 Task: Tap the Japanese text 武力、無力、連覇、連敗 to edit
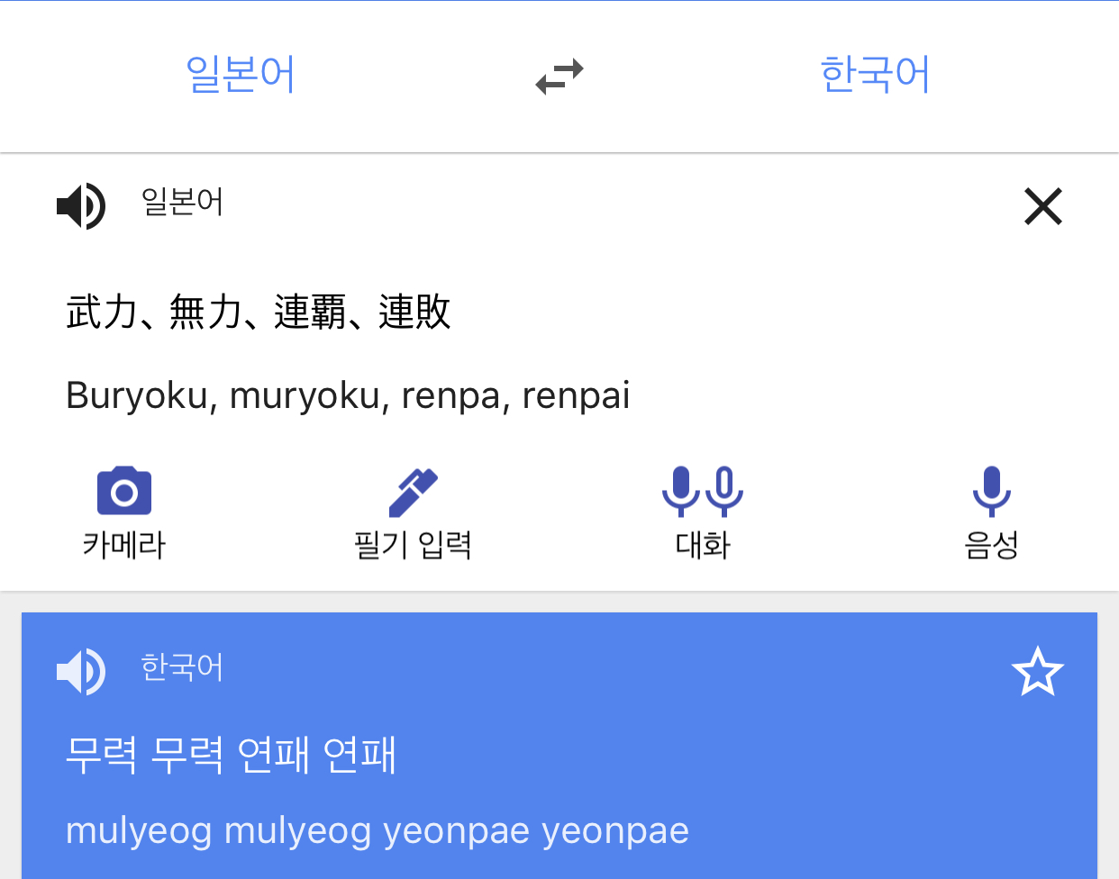click(259, 313)
